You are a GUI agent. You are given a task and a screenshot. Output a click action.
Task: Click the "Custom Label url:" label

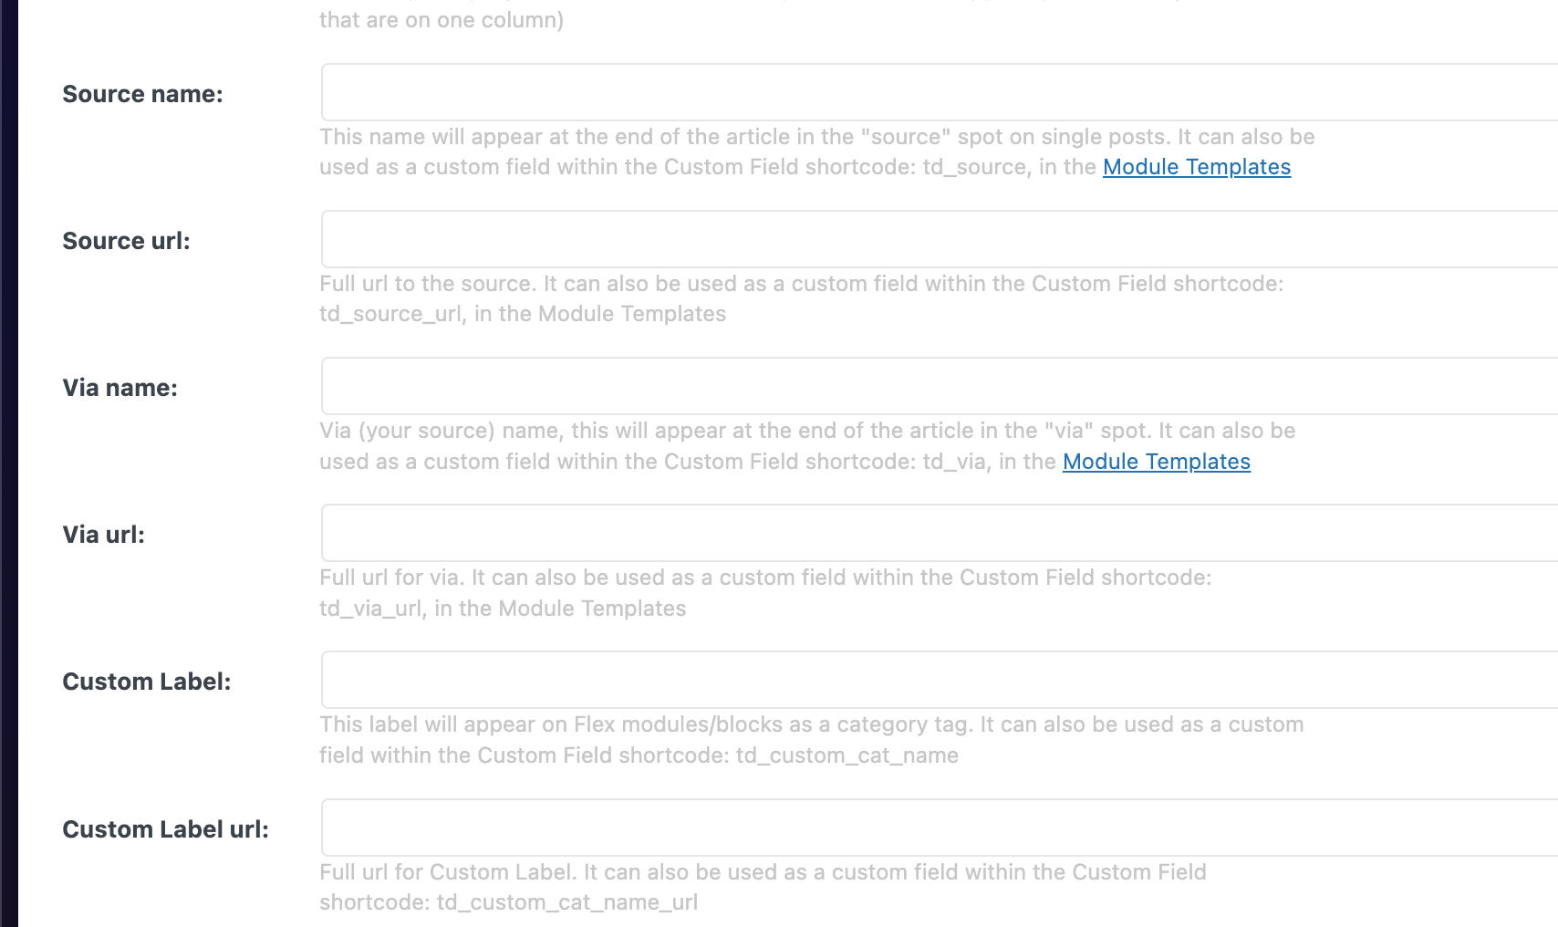(x=165, y=829)
